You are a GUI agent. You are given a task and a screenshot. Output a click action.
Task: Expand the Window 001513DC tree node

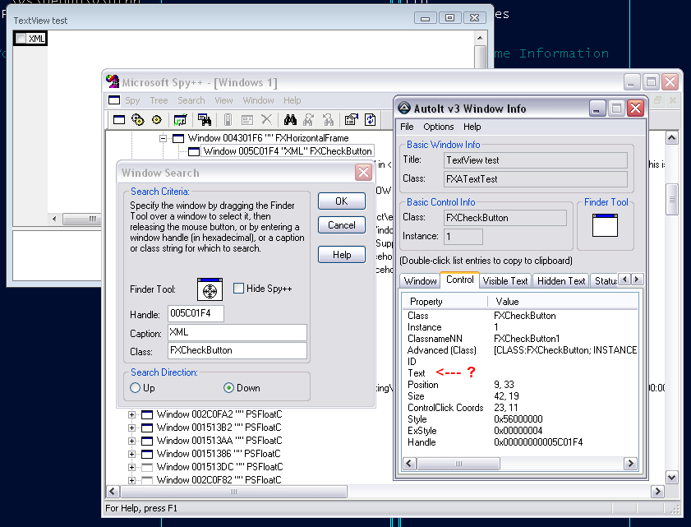click(131, 466)
